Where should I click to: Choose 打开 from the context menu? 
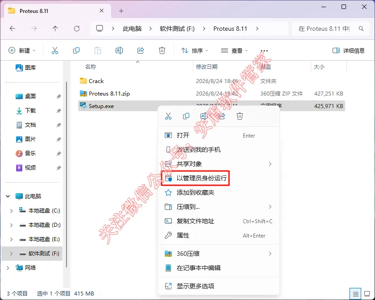tap(219, 136)
